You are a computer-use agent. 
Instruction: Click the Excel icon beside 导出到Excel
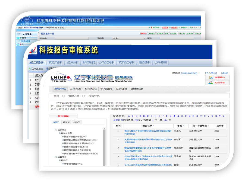pyautogui.click(x=30, y=69)
